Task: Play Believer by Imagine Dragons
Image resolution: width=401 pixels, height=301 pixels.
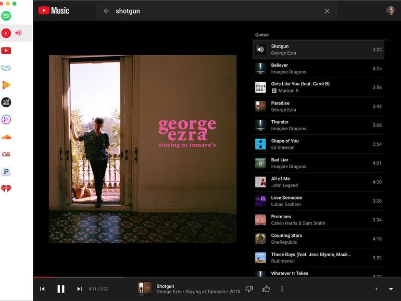Action: coord(318,69)
